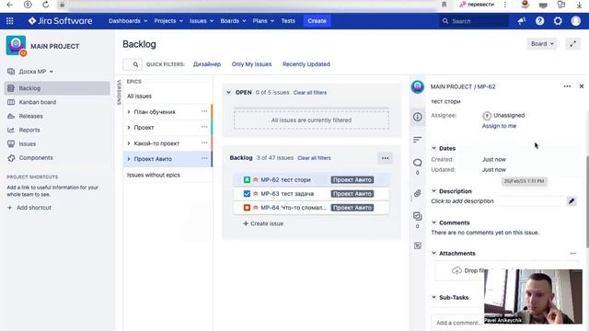Open the attachments paperclip tab icon
The width and height of the screenshot is (589, 331).
417,193
